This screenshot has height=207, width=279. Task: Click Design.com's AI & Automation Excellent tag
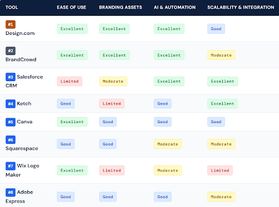pos(169,29)
